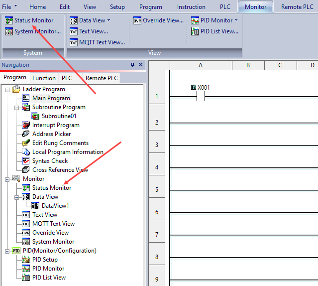The image size is (318, 286).
Task: Select column B header in ladder editor
Action: [x=248, y=65]
